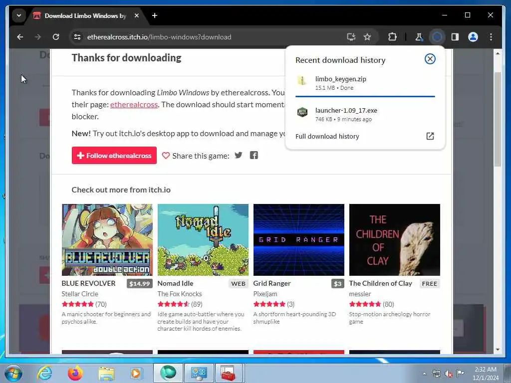The image size is (511, 383).
Task: Click the muted volume tray icon
Action: 449,374
